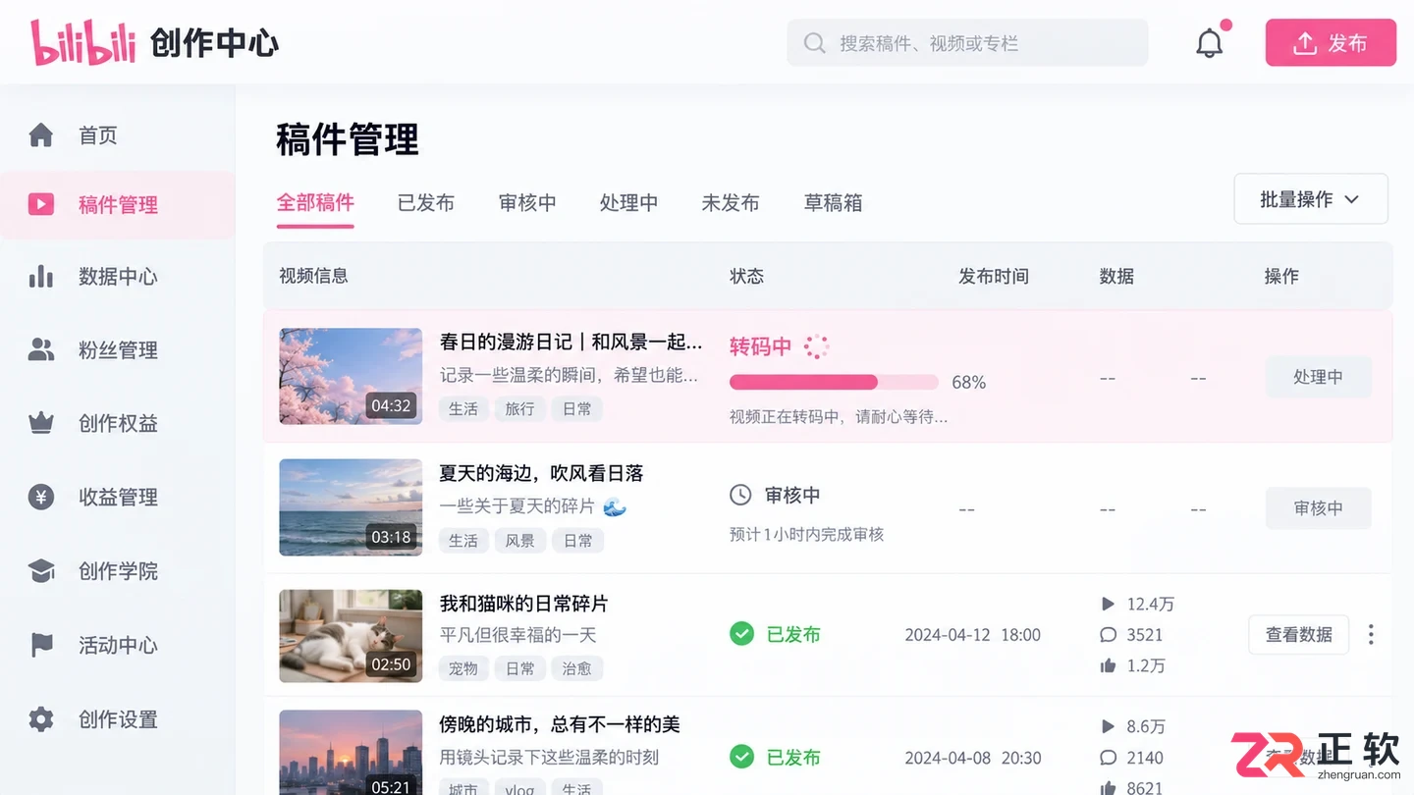Click the 68% transcoding progress bar
The width and height of the screenshot is (1414, 795).
[x=834, y=382]
